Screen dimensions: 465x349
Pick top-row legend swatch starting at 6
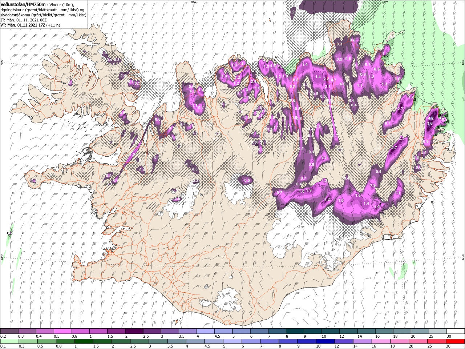pos(259,331)
